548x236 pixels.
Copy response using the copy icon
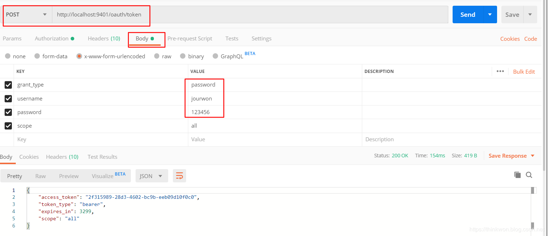(517, 175)
